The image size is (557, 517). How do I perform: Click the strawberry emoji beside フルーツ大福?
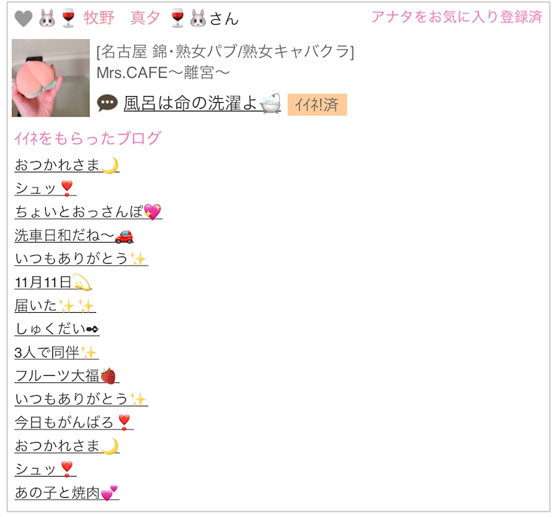tap(108, 376)
